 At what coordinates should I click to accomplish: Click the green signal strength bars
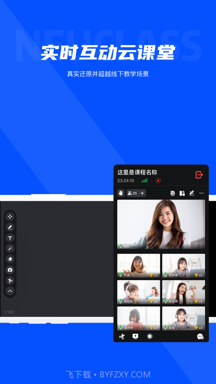click(144, 181)
